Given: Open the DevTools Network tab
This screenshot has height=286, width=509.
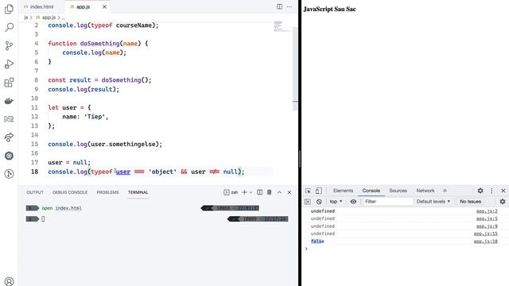Looking at the screenshot, I should click(x=425, y=191).
